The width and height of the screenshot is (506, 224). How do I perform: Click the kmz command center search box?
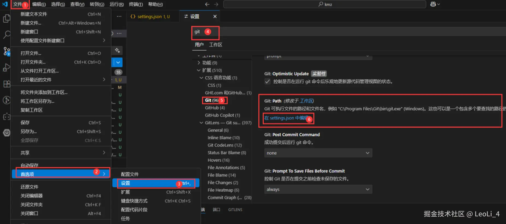coord(325,4)
